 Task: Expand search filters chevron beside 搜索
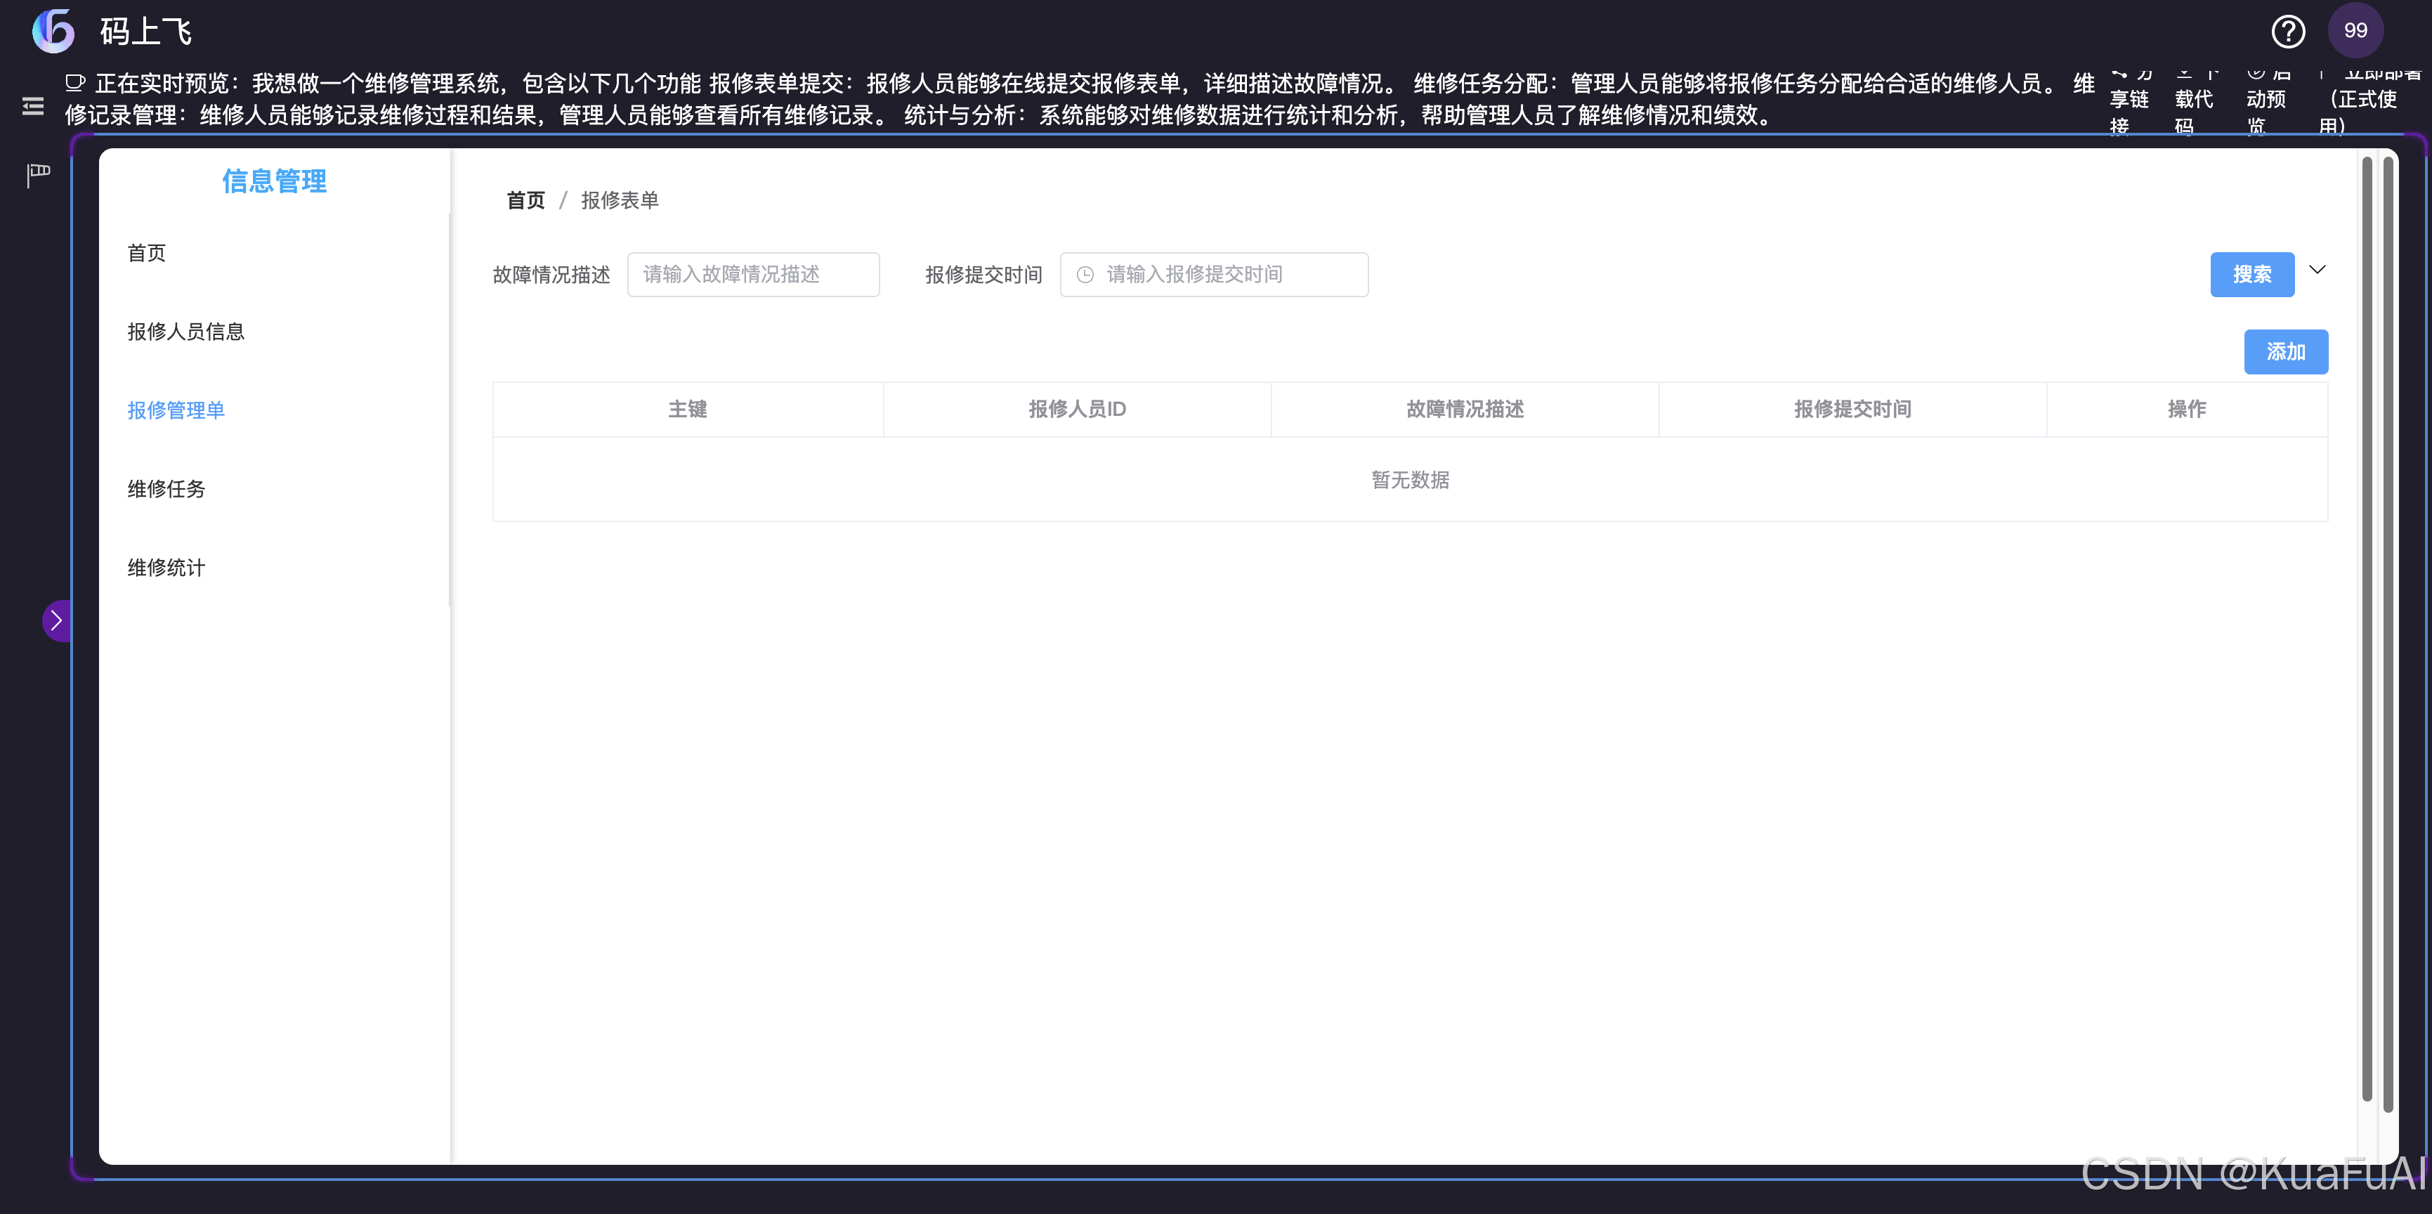[x=2317, y=270]
